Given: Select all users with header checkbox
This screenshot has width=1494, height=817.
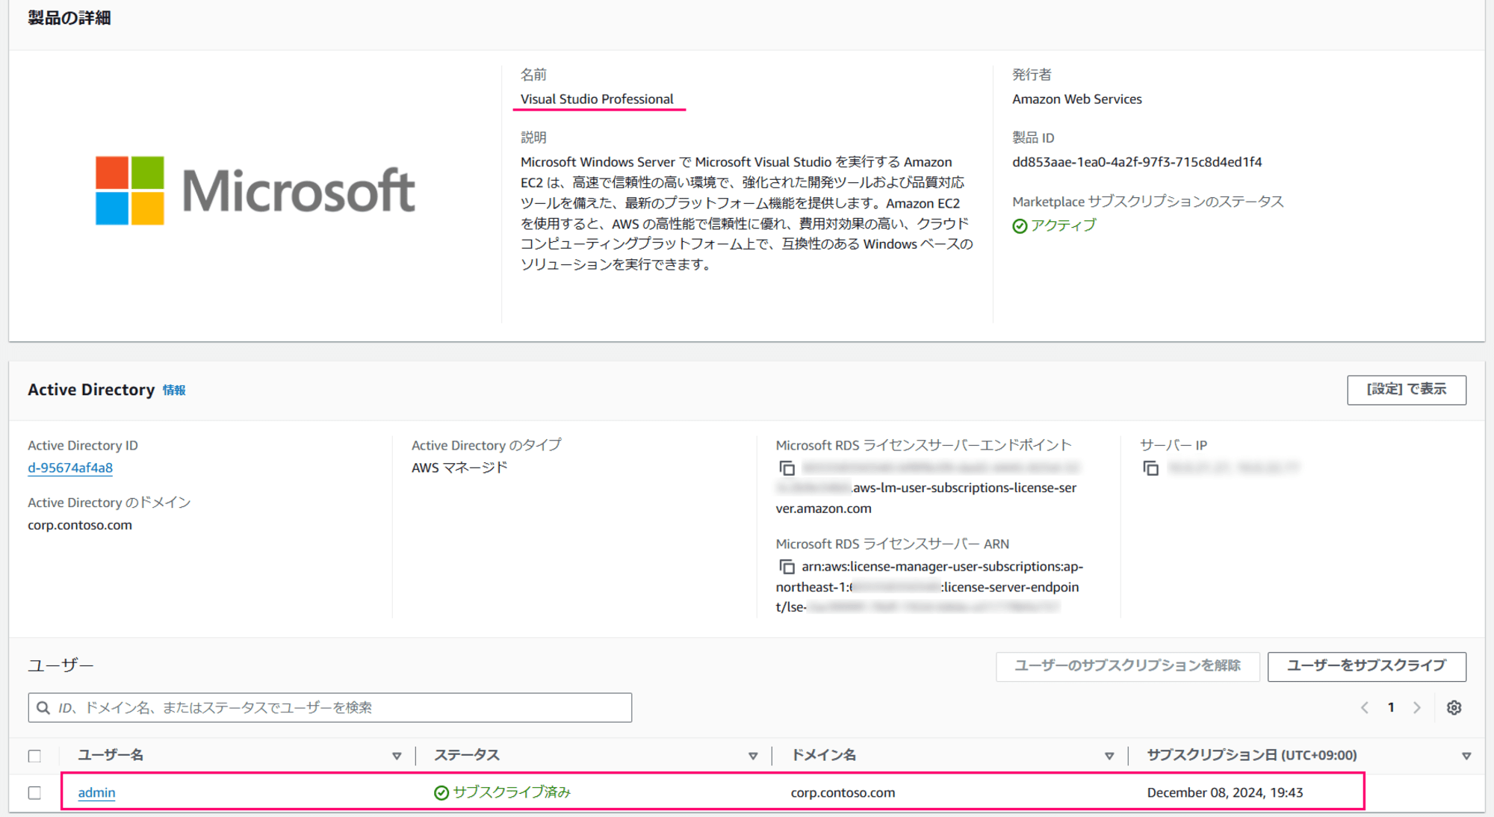Looking at the screenshot, I should tap(34, 756).
